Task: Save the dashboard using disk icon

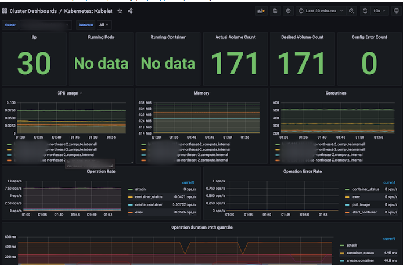Action: (275, 11)
